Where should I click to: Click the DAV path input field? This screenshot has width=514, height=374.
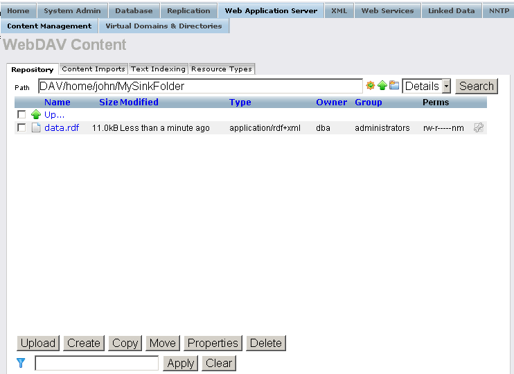(x=200, y=87)
